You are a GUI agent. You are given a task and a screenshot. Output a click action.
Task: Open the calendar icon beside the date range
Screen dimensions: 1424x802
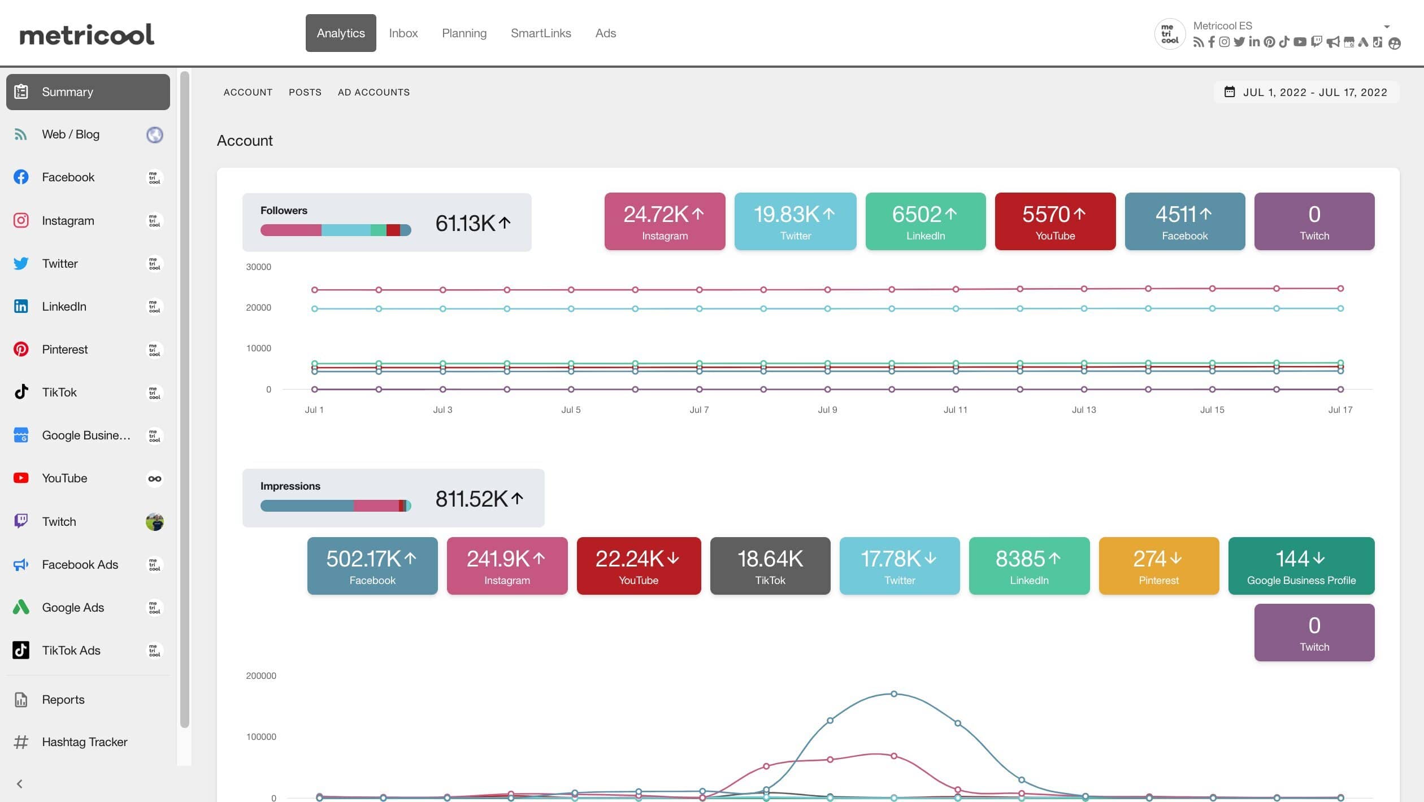[1230, 91]
